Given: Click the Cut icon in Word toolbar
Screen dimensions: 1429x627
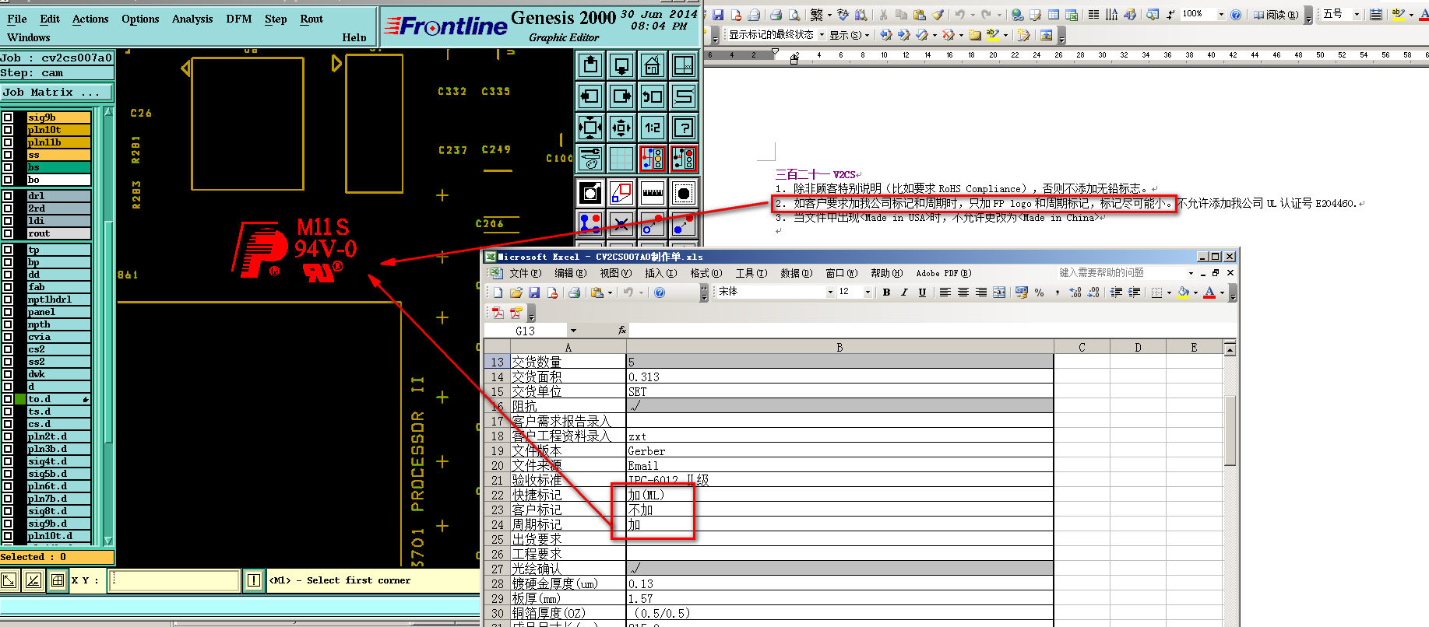Looking at the screenshot, I should click(883, 15).
